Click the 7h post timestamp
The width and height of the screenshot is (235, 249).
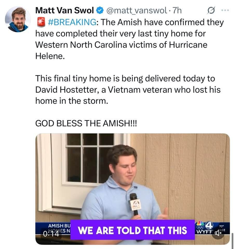pos(177,10)
